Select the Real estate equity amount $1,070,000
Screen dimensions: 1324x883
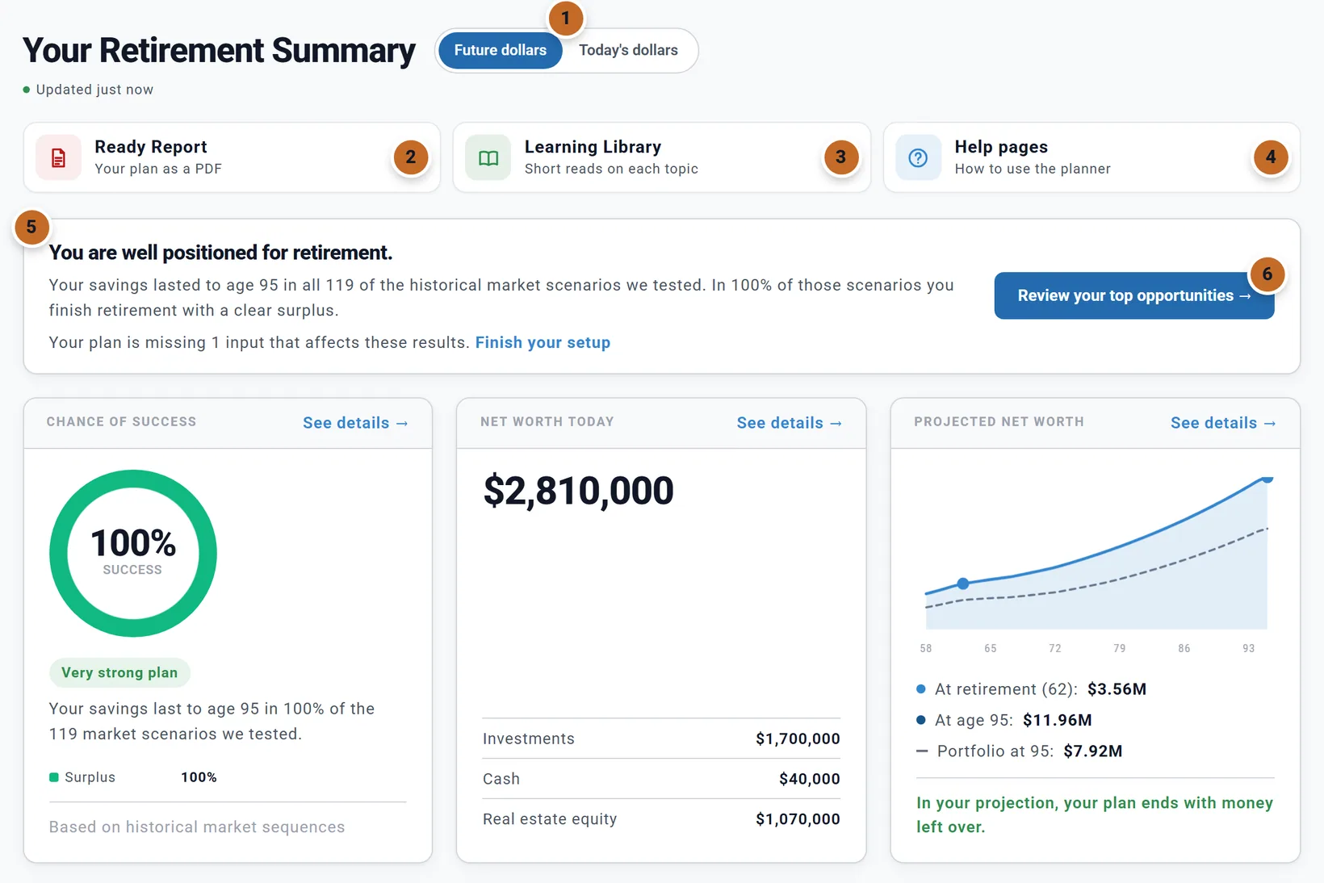coord(798,819)
